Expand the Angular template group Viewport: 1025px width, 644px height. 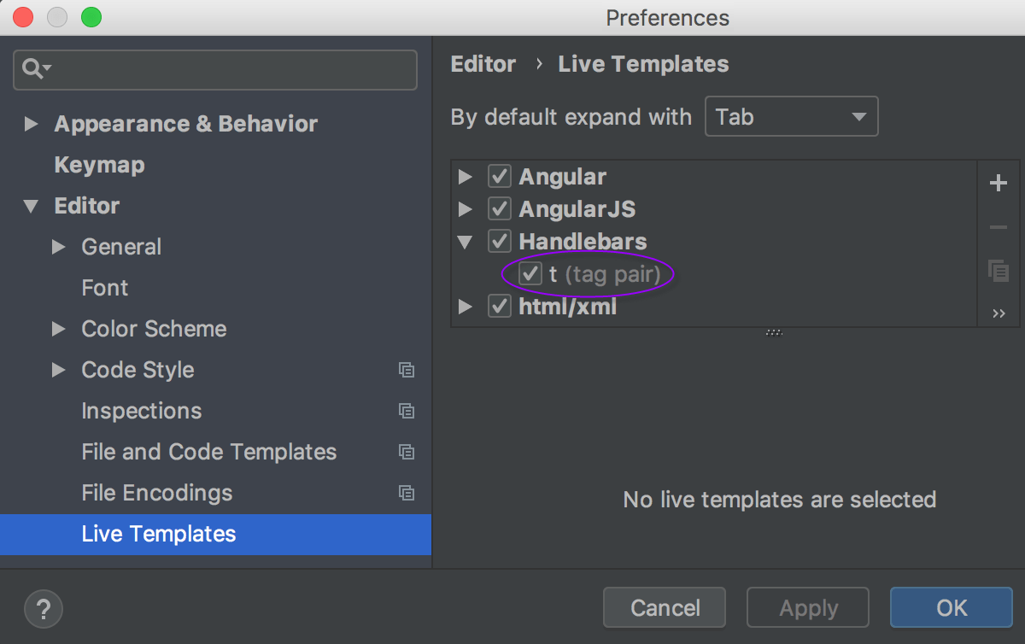[465, 176]
